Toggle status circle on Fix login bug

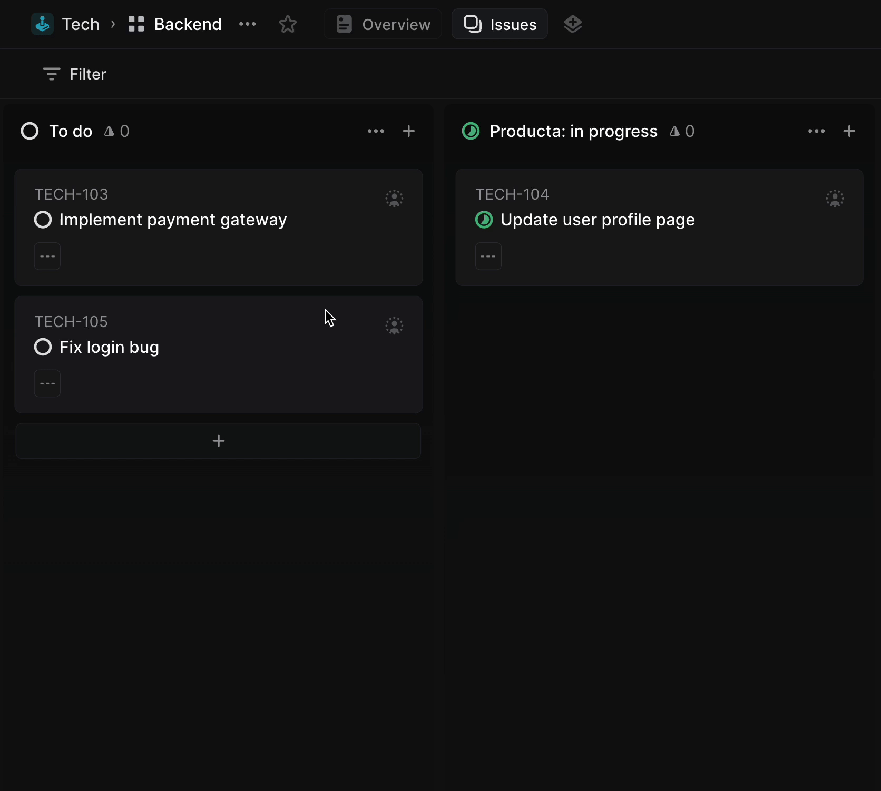tap(43, 347)
